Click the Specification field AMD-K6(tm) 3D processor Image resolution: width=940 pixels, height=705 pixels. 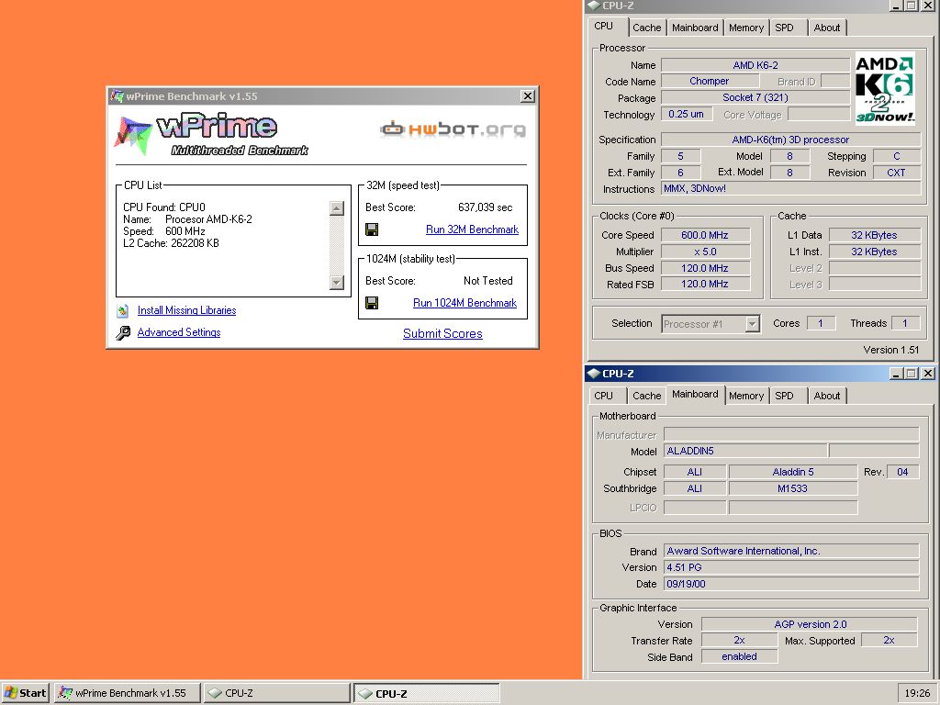(x=790, y=140)
